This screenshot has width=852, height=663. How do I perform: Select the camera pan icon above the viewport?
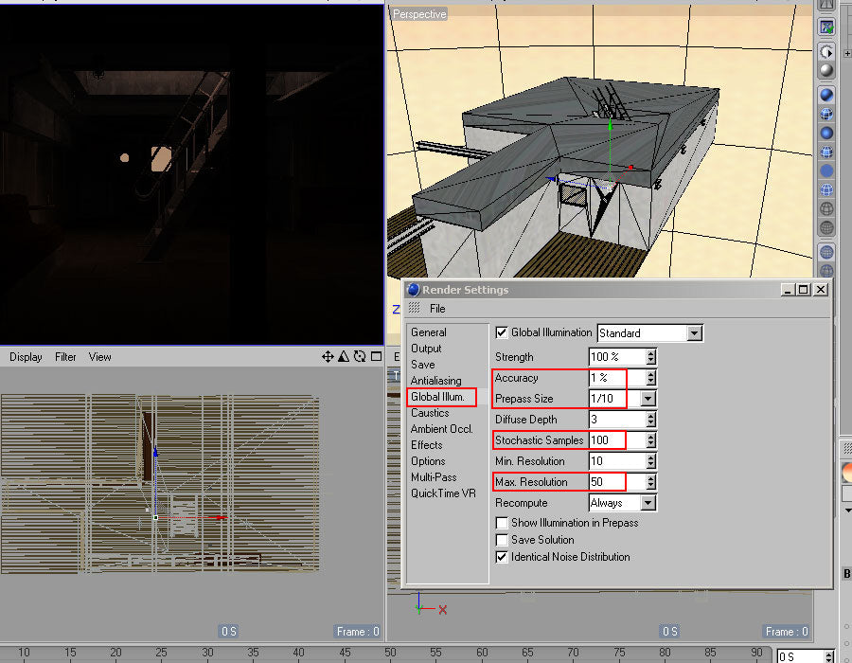pos(328,356)
